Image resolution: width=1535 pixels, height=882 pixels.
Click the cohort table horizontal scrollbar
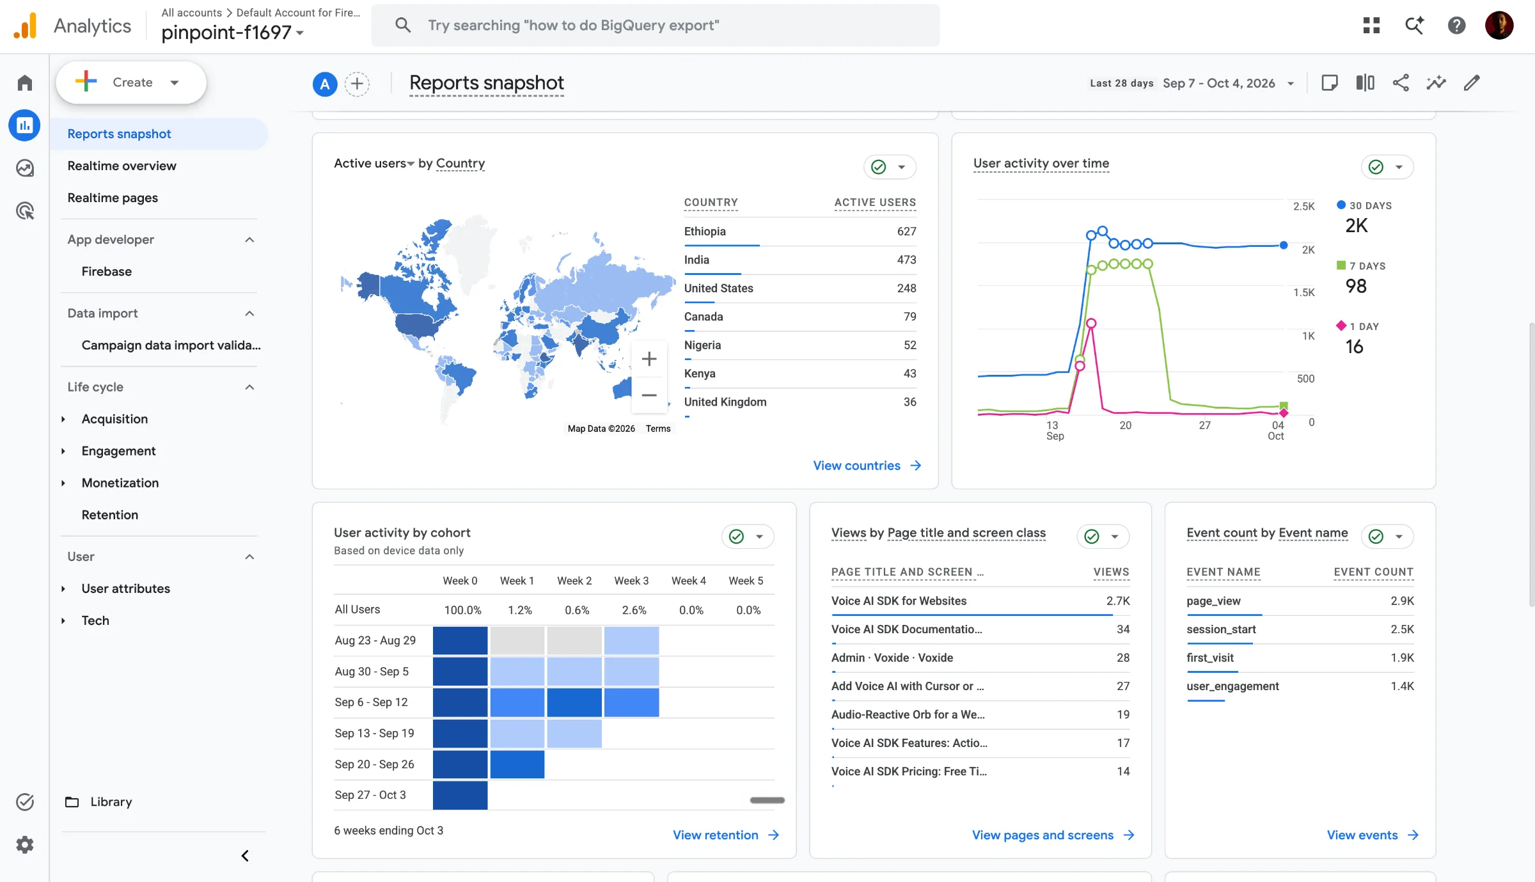(x=767, y=800)
